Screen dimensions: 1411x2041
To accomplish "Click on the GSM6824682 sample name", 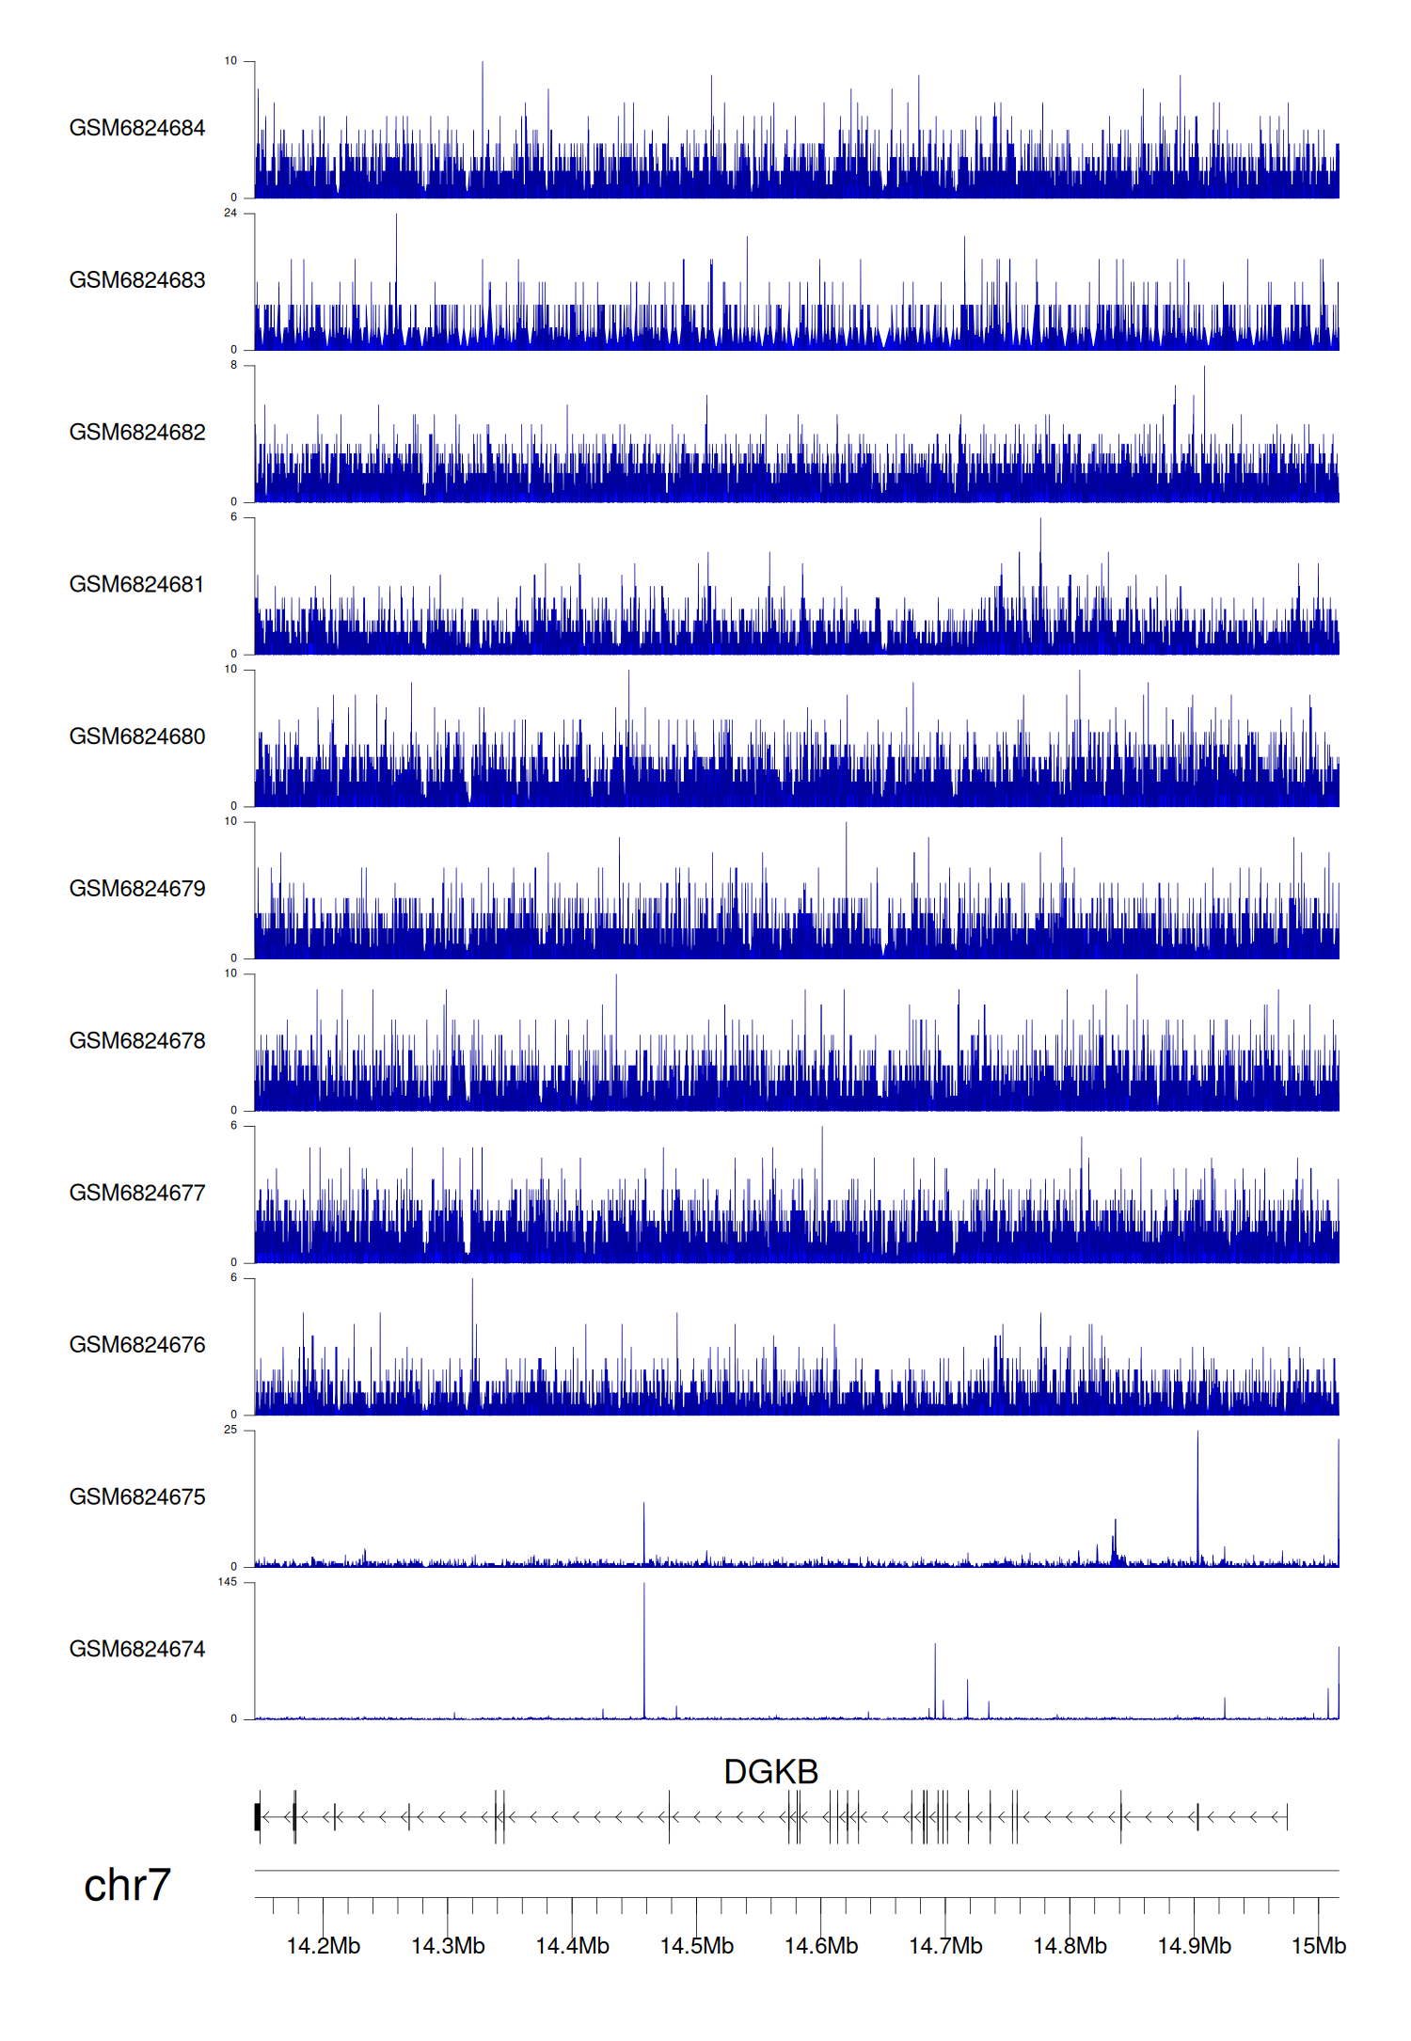I will coord(136,433).
